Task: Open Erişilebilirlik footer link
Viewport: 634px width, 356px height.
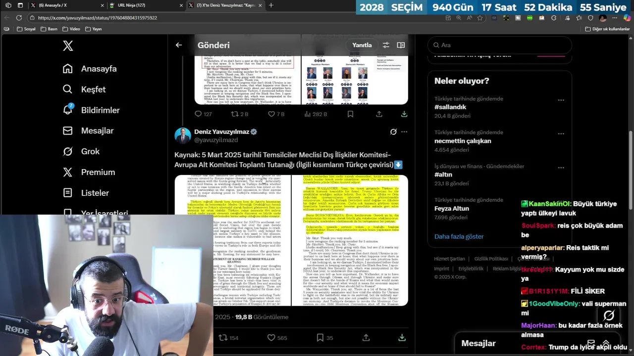Action: [471, 268]
